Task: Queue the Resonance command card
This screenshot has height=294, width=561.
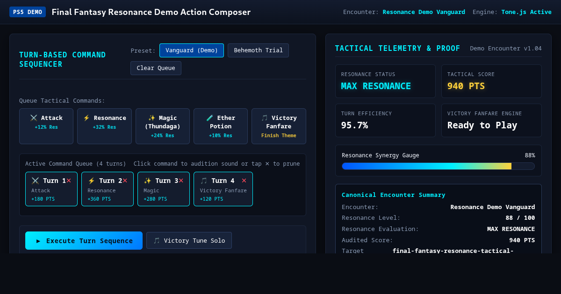Action: click(104, 126)
